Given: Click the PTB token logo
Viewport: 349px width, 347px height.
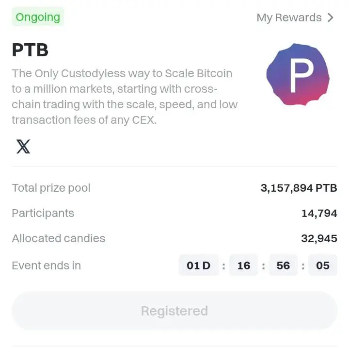Looking at the screenshot, I should click(x=298, y=74).
